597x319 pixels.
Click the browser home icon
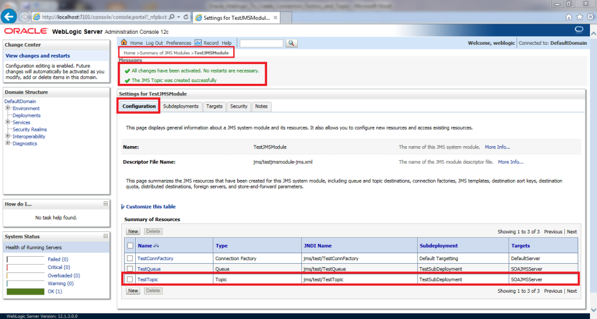click(569, 17)
